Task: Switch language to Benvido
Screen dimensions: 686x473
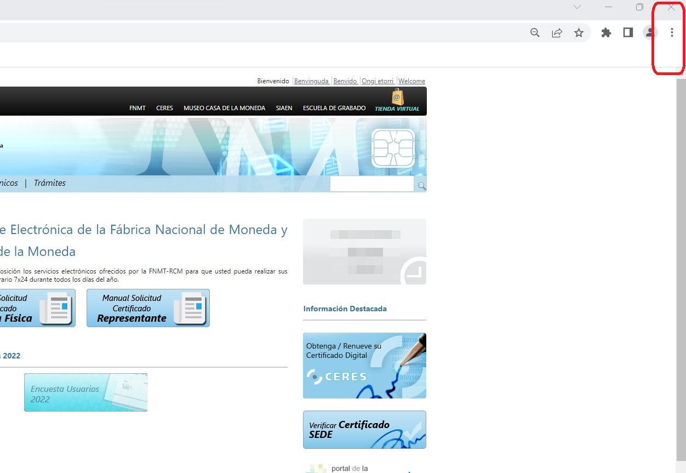Action: coord(345,81)
